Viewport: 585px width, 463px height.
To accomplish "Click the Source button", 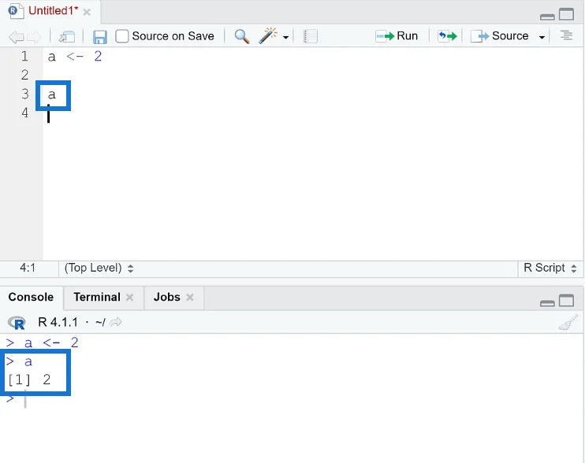I will (x=500, y=35).
